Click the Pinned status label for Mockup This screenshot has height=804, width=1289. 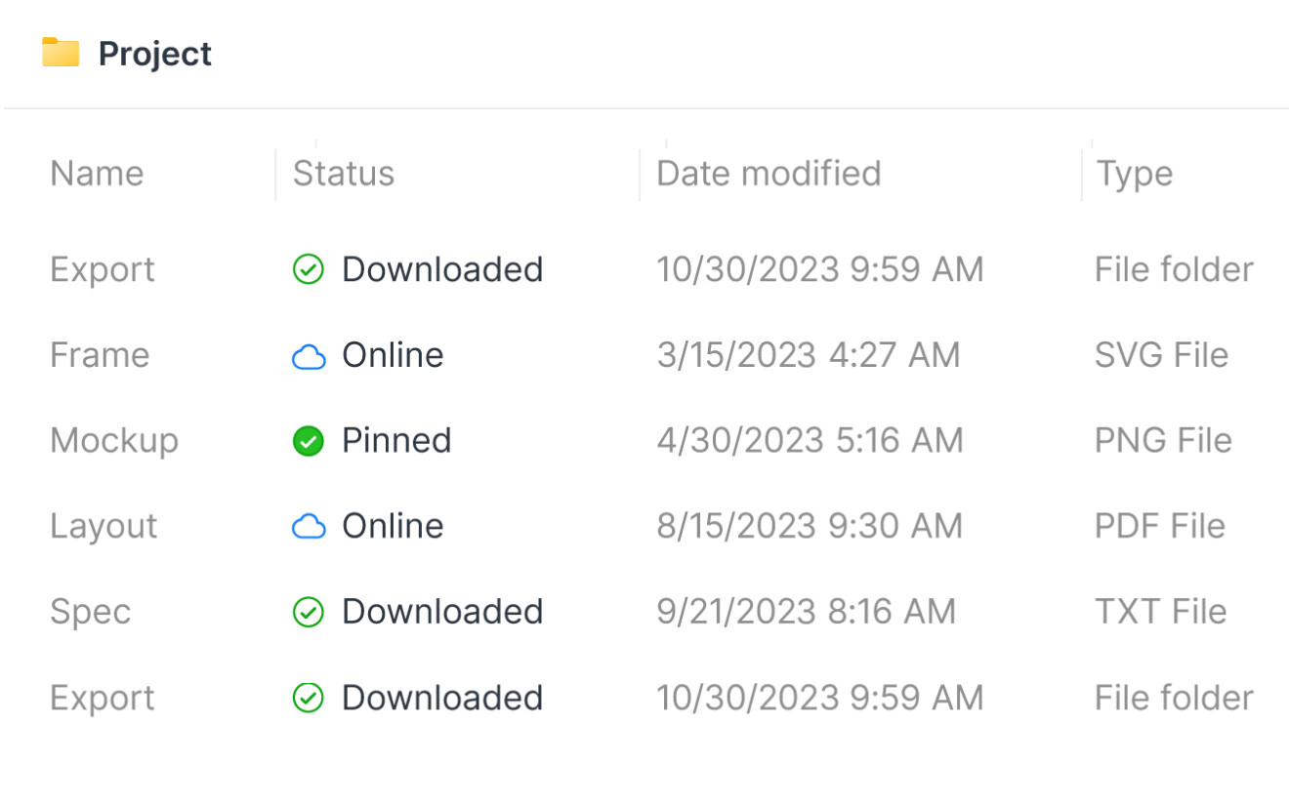coord(396,441)
